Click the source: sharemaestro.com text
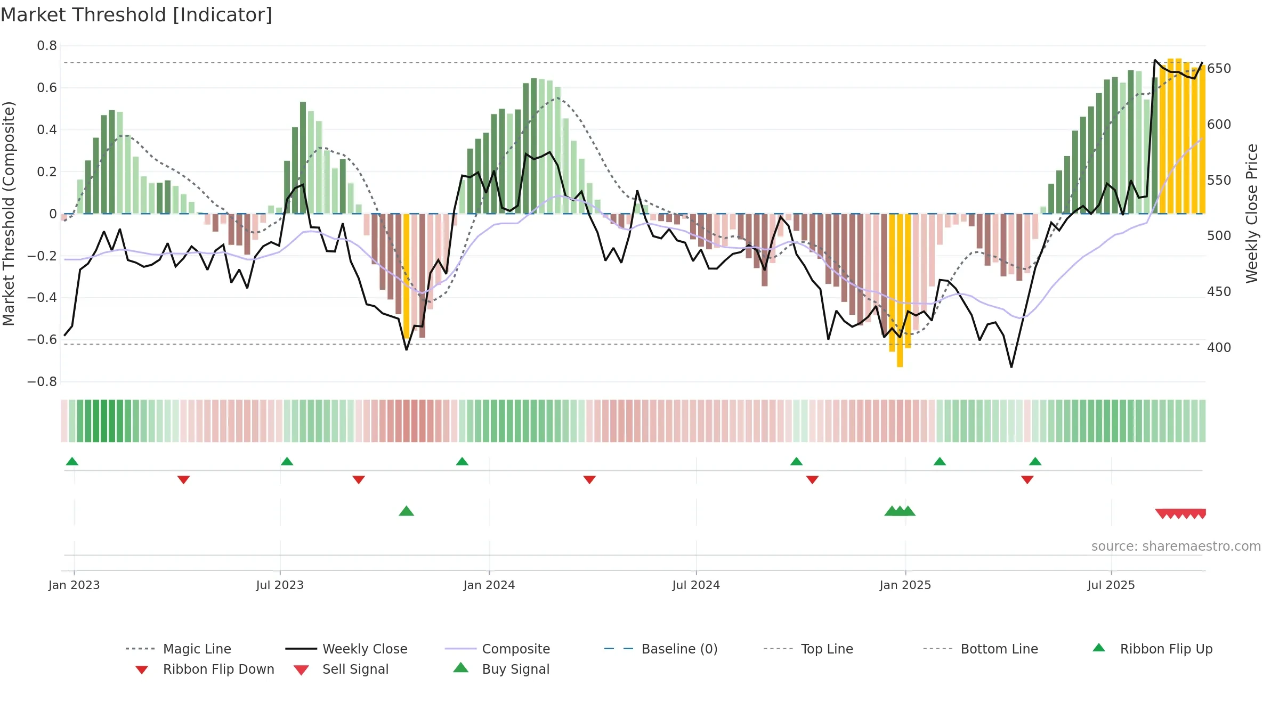Image resolution: width=1279 pixels, height=719 pixels. click(x=1176, y=546)
